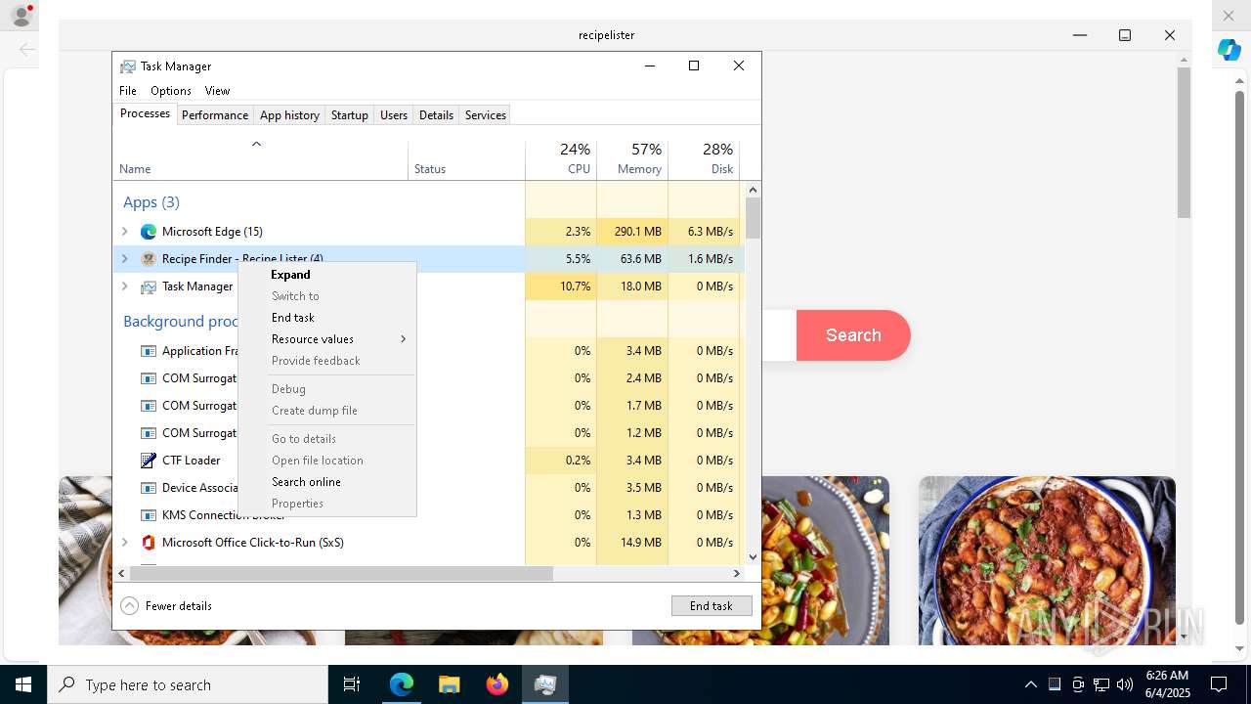Click the End task button at bottom
Screen dimensions: 1251x704
[712, 606]
